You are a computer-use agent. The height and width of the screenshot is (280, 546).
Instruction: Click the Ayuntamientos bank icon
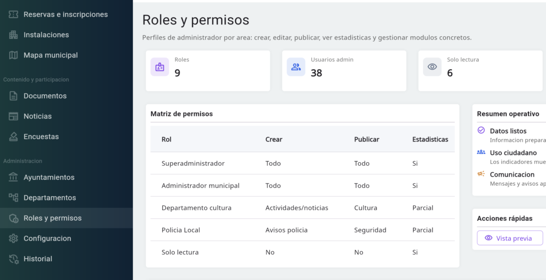tap(13, 177)
